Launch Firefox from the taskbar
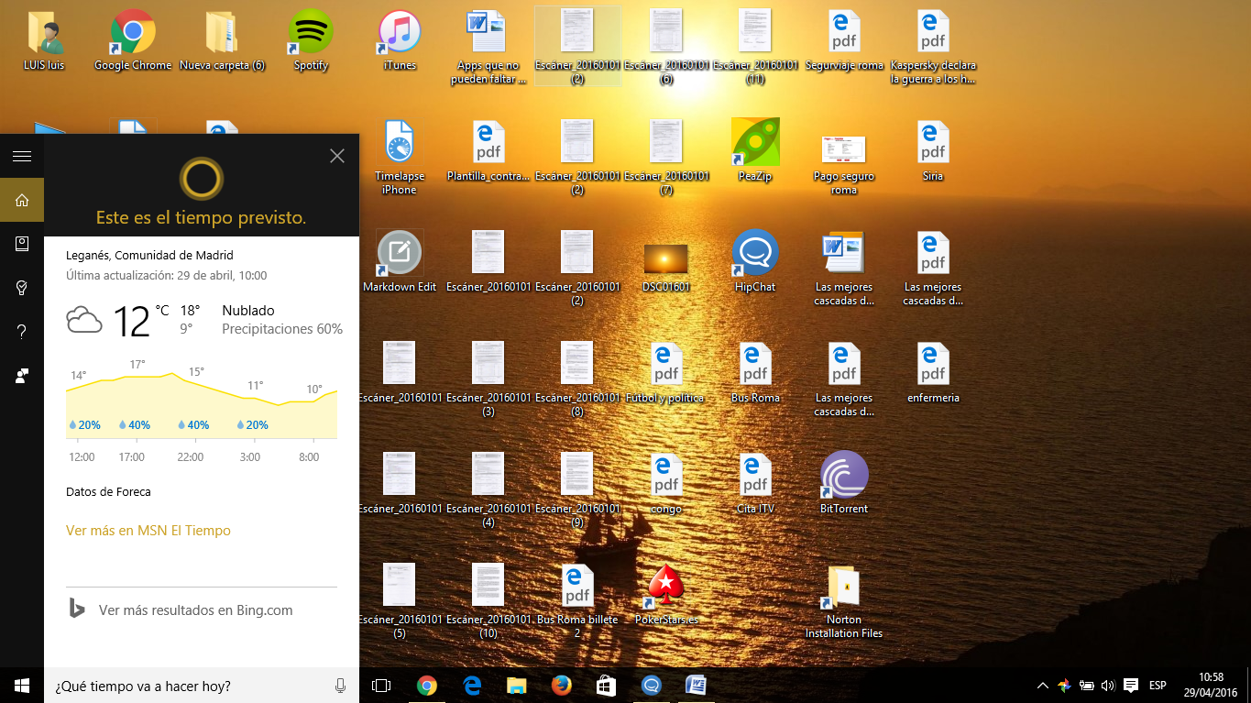Image resolution: width=1251 pixels, height=703 pixels. (562, 686)
